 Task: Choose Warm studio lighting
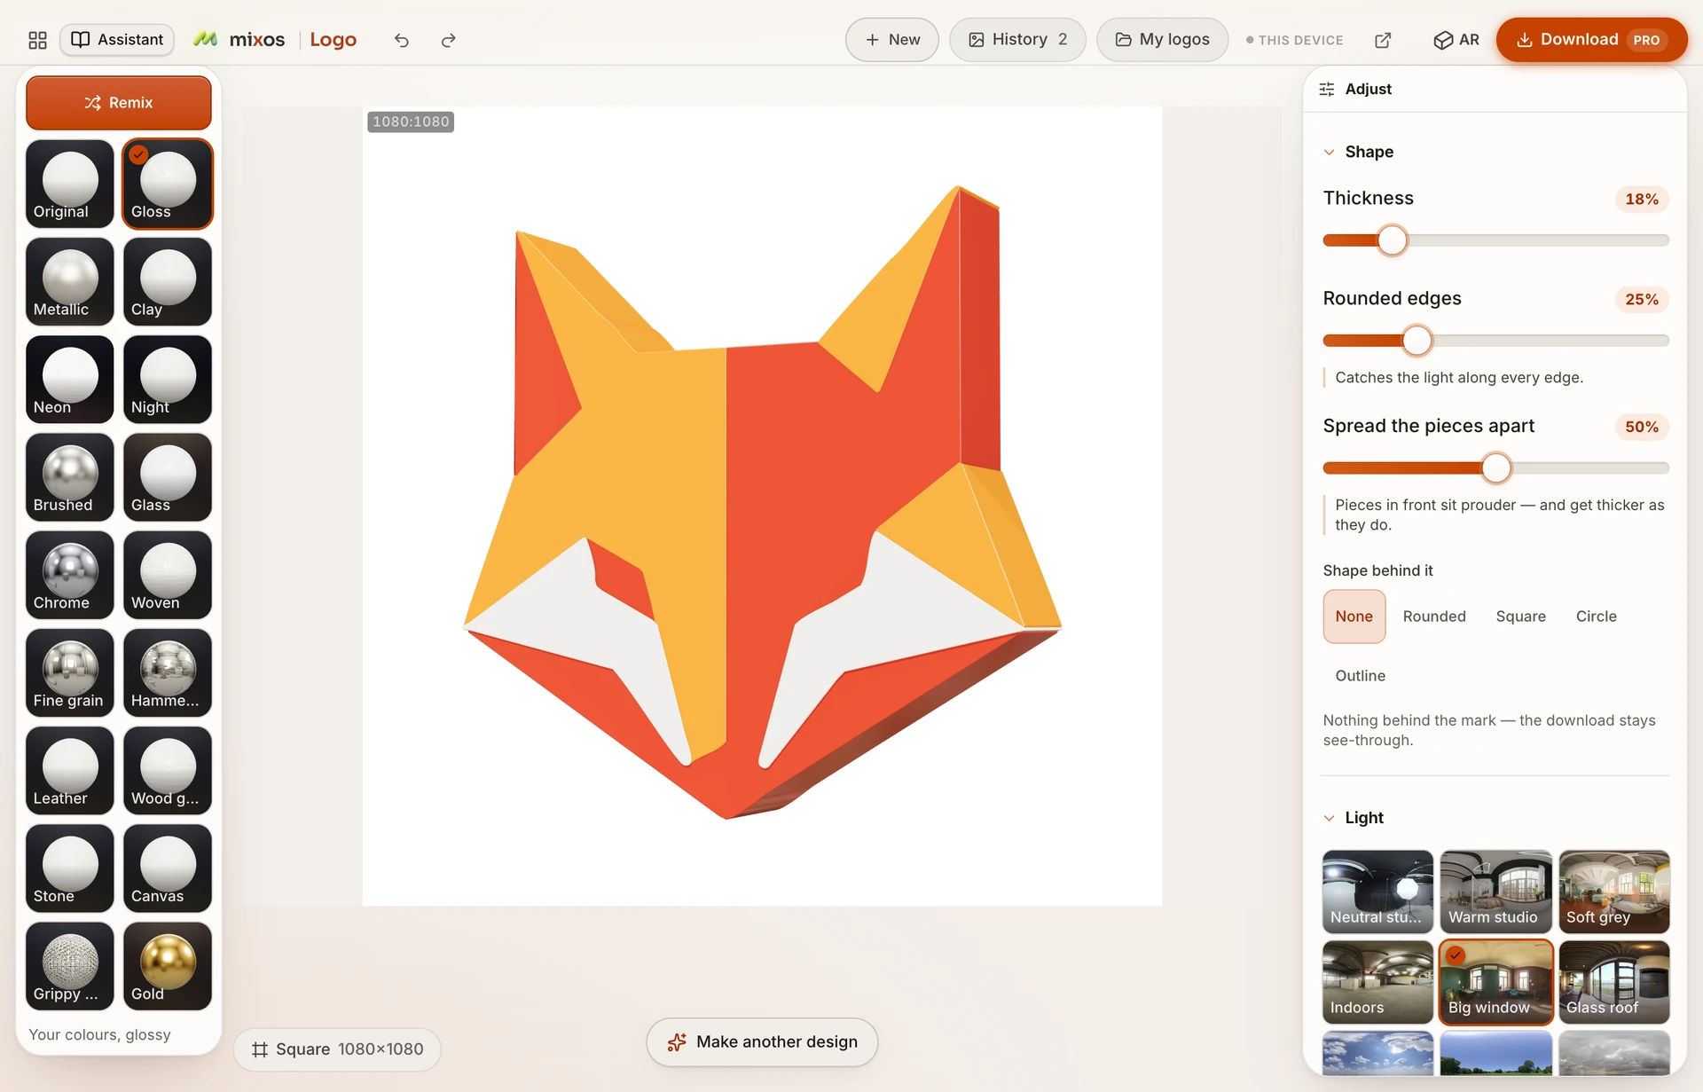pos(1495,892)
